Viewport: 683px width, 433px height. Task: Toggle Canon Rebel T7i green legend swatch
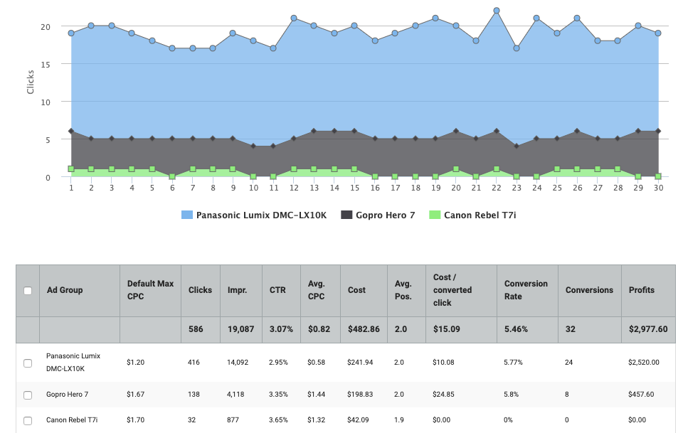435,215
